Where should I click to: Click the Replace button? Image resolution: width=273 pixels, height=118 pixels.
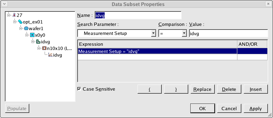(203, 89)
